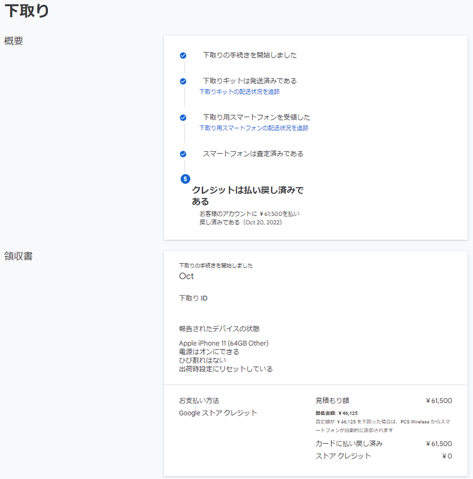Click the checkmark beside 下取りキットは発送済みである
The width and height of the screenshot is (473, 479).
point(183,81)
